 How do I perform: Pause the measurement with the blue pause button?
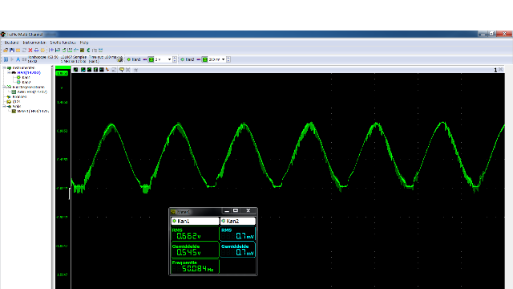pos(6,59)
